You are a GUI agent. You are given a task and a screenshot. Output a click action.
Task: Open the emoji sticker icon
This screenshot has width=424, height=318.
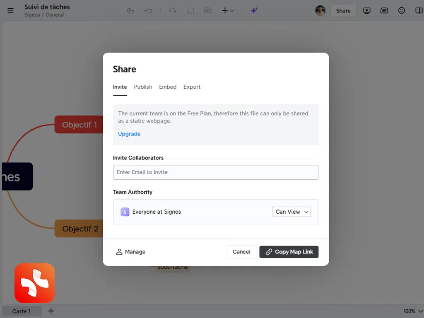coord(402,11)
